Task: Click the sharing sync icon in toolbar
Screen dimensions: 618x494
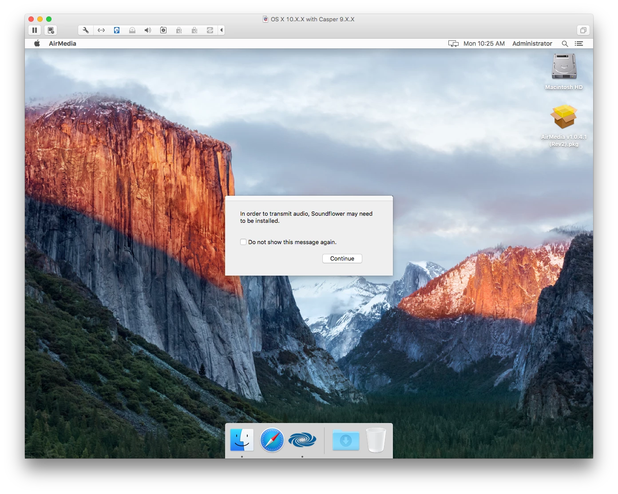Action: pos(210,30)
